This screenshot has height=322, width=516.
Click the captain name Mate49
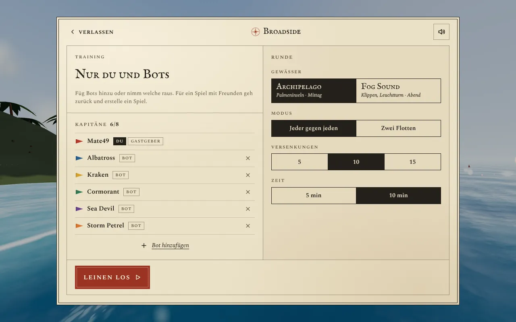(x=98, y=141)
